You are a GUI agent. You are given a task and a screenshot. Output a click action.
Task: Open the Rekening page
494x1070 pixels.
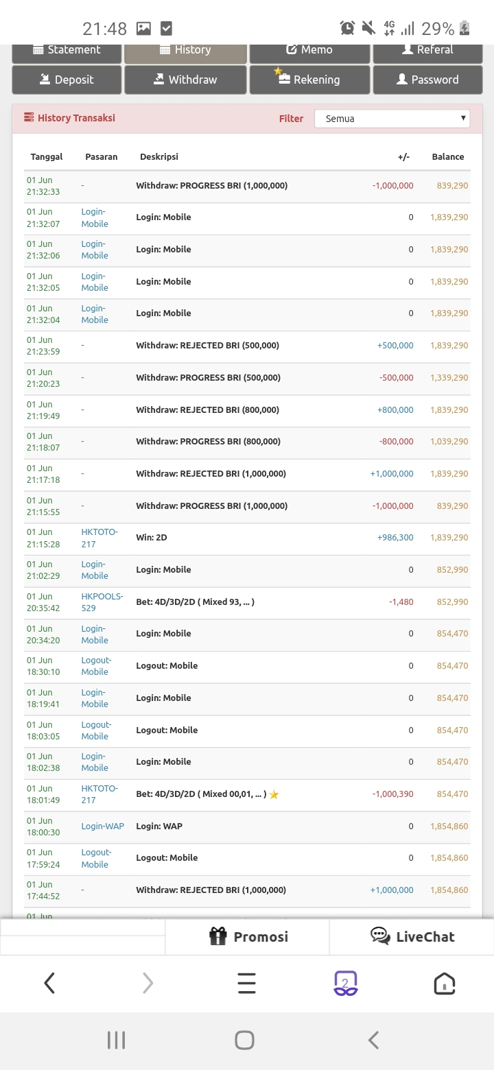click(309, 80)
